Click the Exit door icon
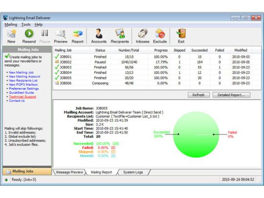Screen dimensions: 264x198 (181, 33)
